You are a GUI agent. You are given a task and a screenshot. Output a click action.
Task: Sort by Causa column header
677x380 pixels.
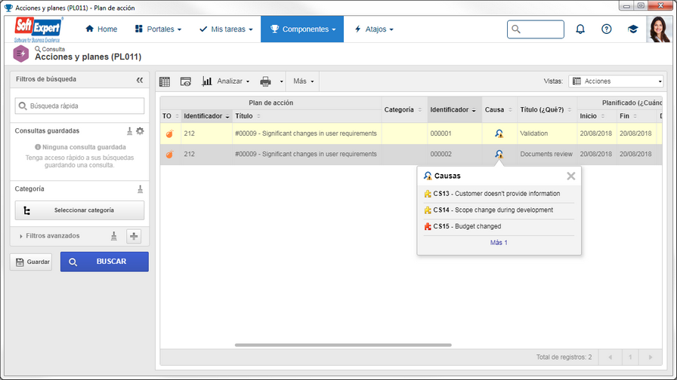coord(499,110)
